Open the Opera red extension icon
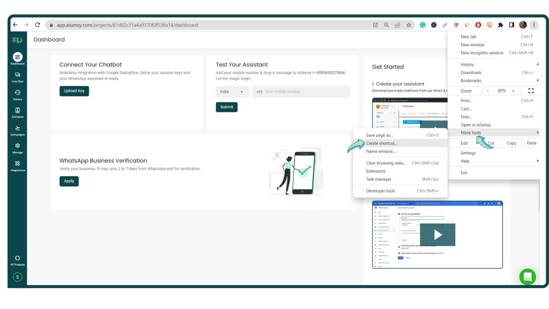 tap(478, 25)
